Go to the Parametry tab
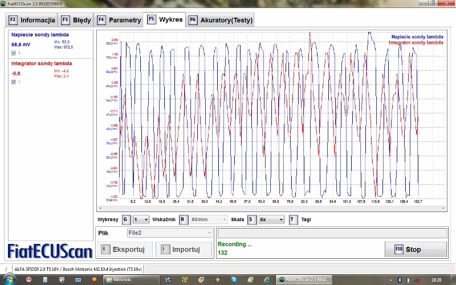456x285 pixels. (x=119, y=20)
